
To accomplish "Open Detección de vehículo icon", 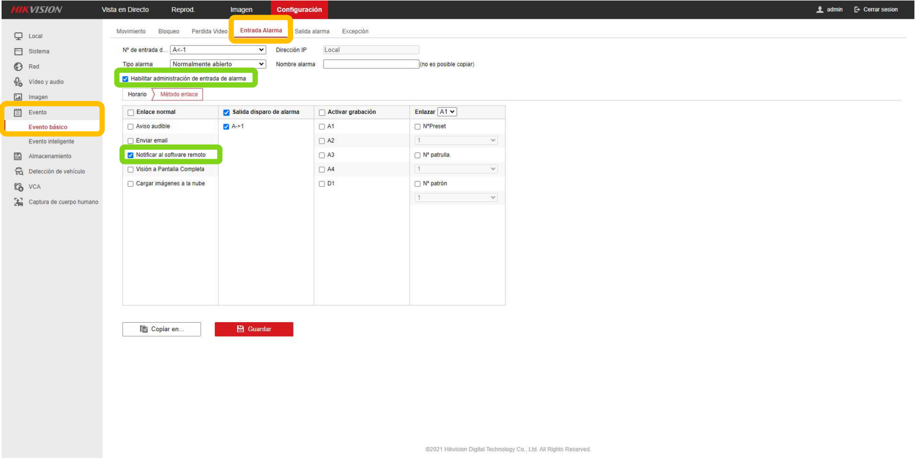I will point(19,171).
